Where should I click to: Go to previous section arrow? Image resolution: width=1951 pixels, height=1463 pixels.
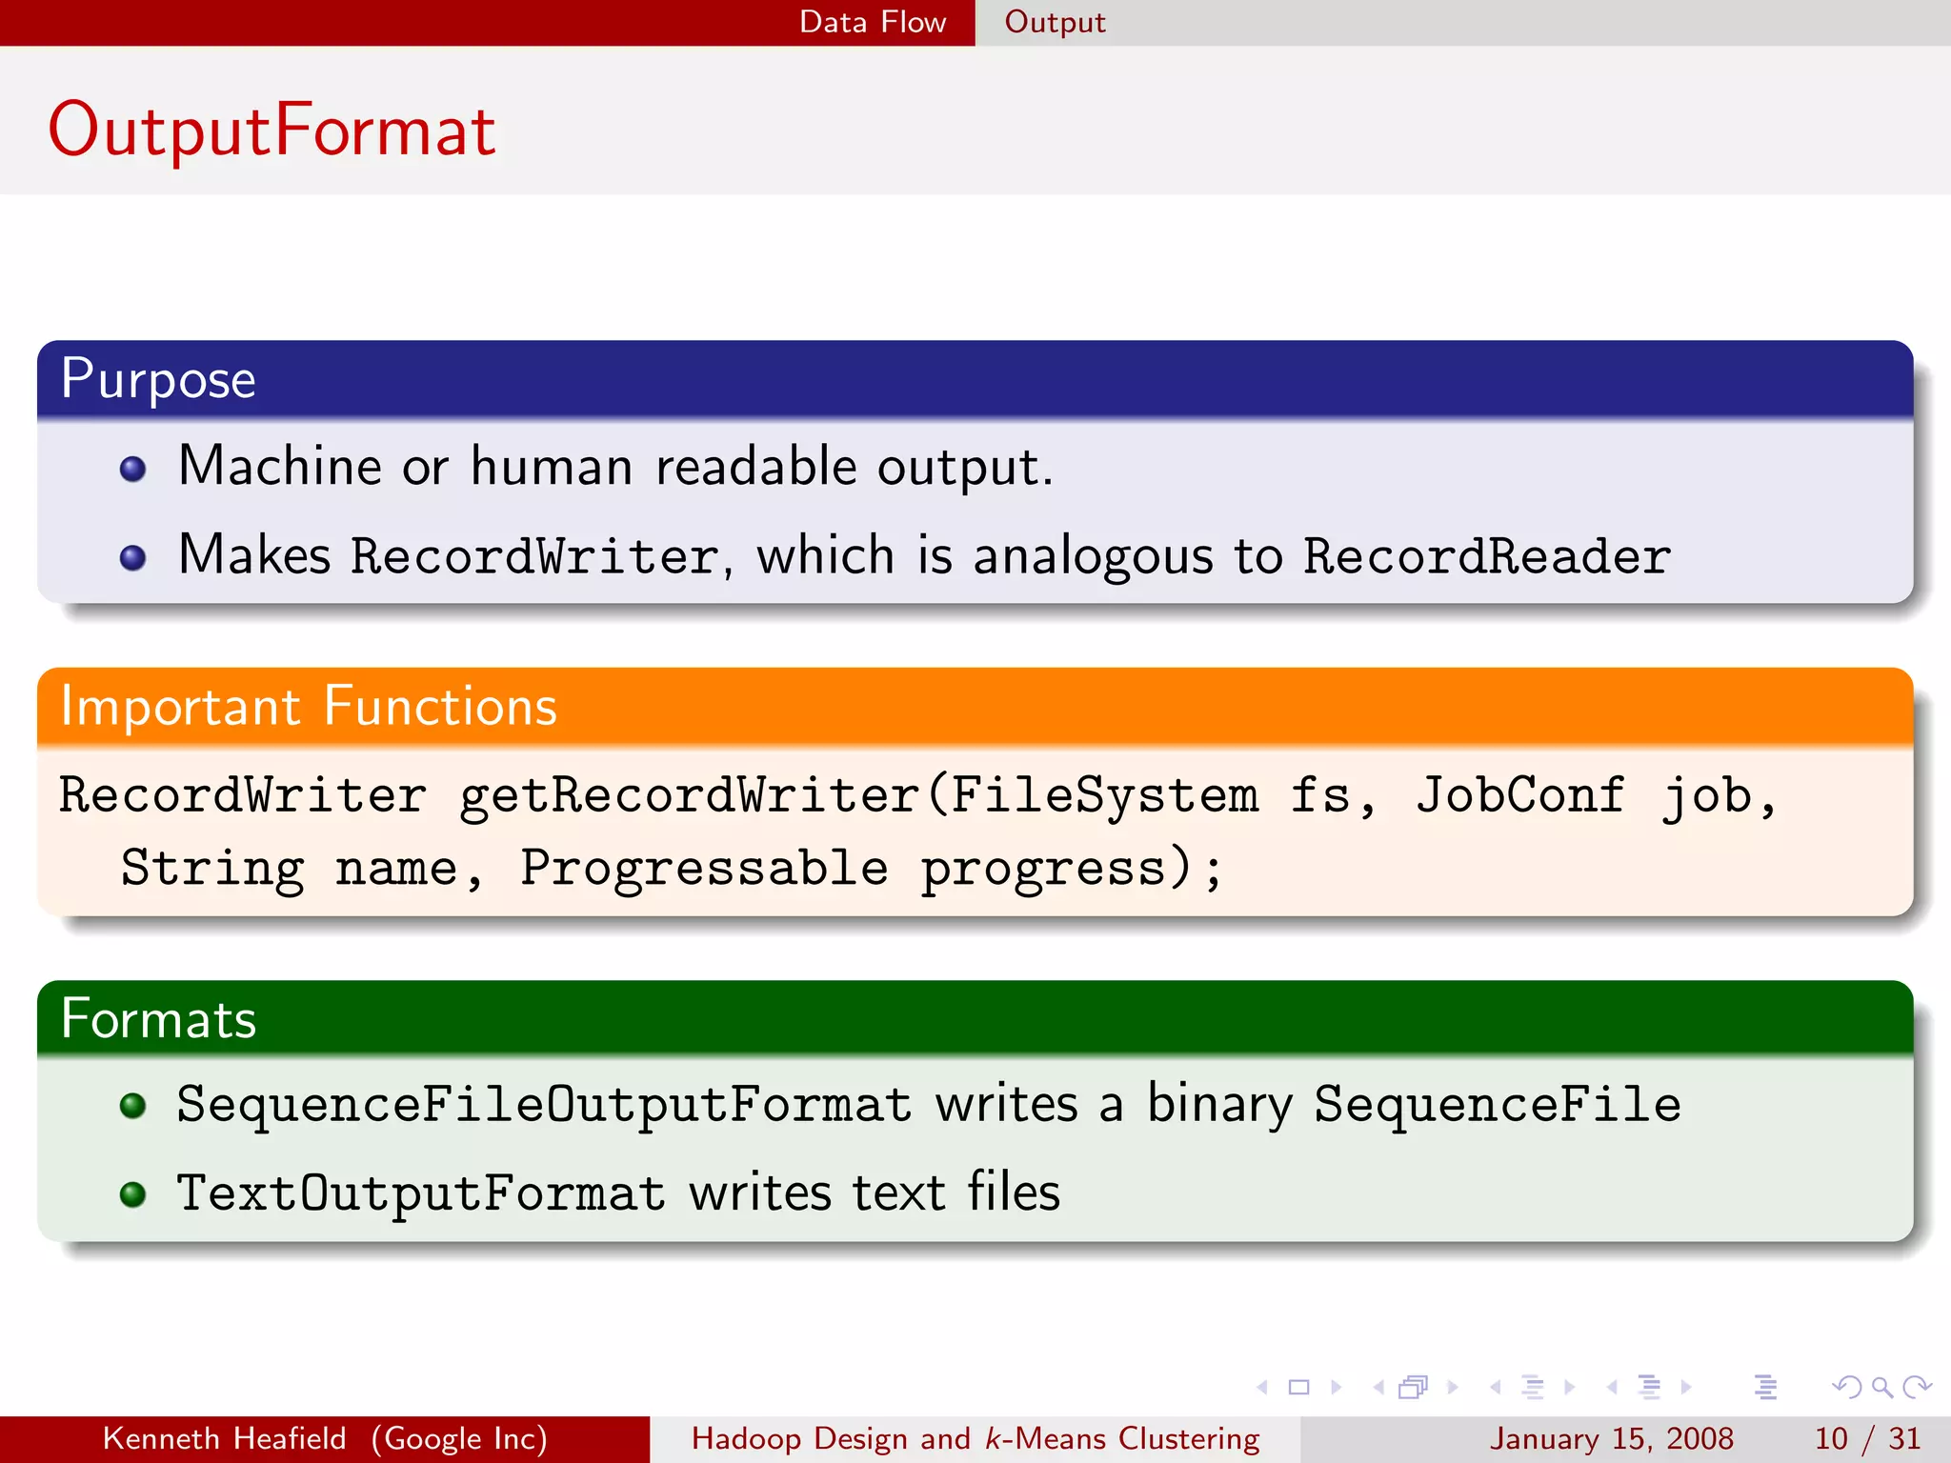click(x=1612, y=1387)
